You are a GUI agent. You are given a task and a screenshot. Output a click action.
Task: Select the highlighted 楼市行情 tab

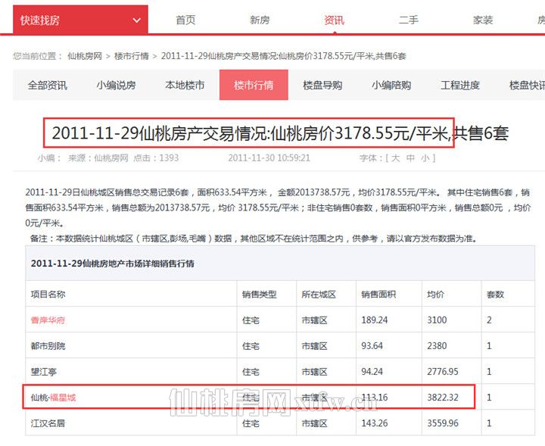pyautogui.click(x=254, y=86)
